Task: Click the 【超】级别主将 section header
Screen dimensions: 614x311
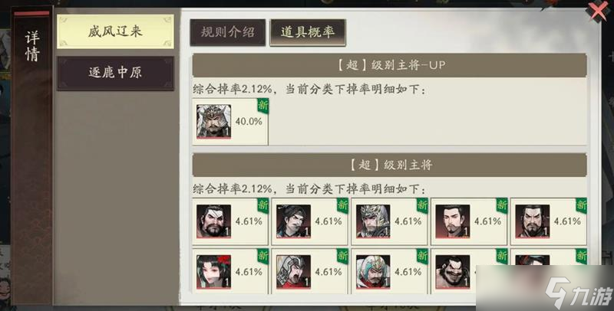Action: click(x=390, y=165)
